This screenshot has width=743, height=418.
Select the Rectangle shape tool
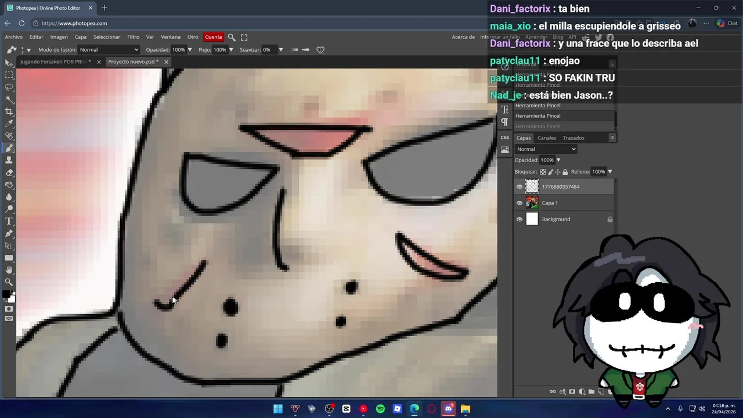(9, 258)
